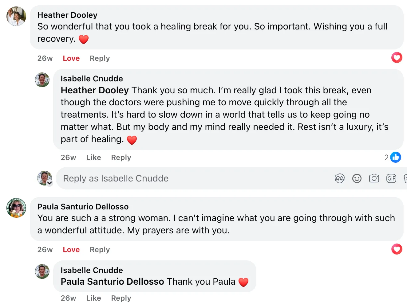
Task: Open the emoji picker in reply box
Action: (x=357, y=178)
